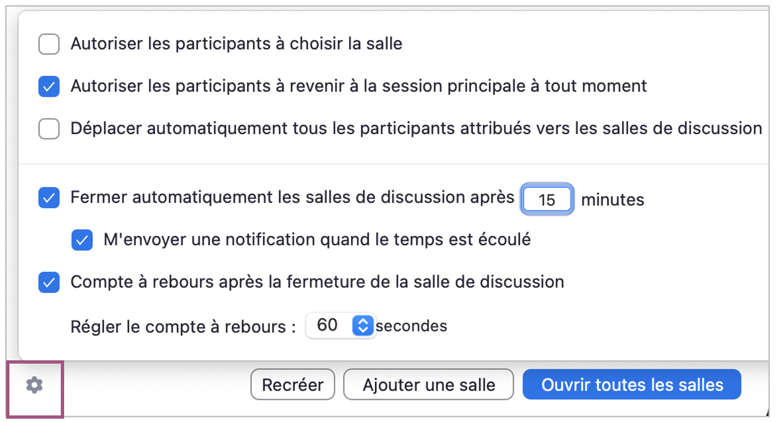This screenshot has height=422, width=777.
Task: Turn off countdown after room closing checkbox
Action: 49,283
